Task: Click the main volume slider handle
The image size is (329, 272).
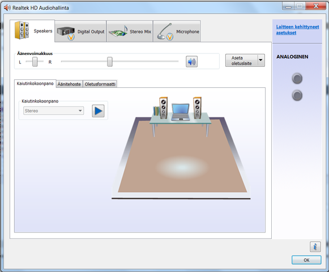Action: click(x=110, y=62)
